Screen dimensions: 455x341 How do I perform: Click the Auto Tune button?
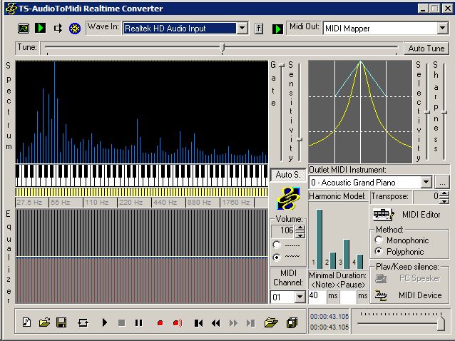[426, 49]
